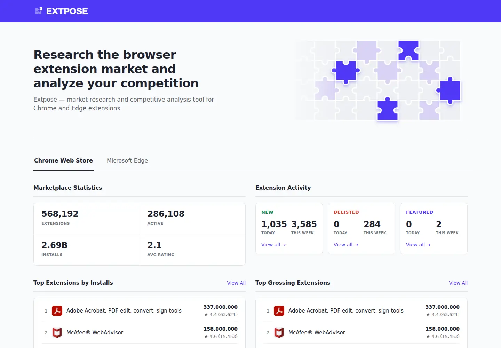This screenshot has width=501, height=348.
Task: Click McAfee WebAdvisor icon in Top Grossing Extensions
Action: pos(279,333)
